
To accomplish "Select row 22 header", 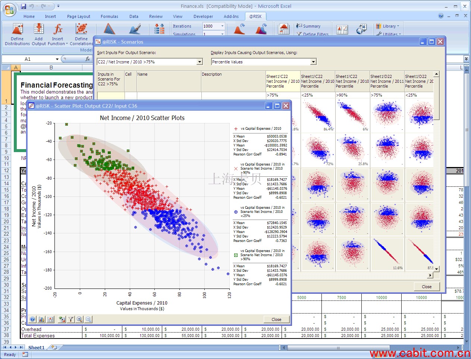I will (x=6, y=234).
